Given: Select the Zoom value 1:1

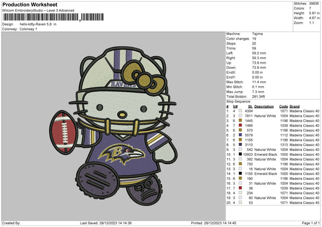Looking at the screenshot, I should (311, 22).
